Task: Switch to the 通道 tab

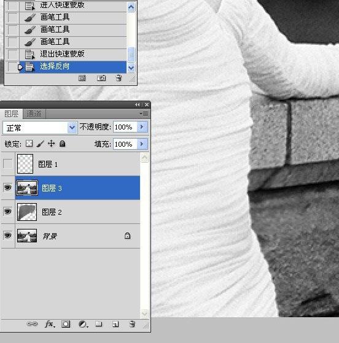Action: tap(34, 114)
